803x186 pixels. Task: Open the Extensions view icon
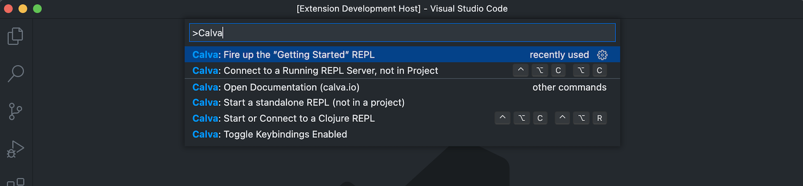16,182
